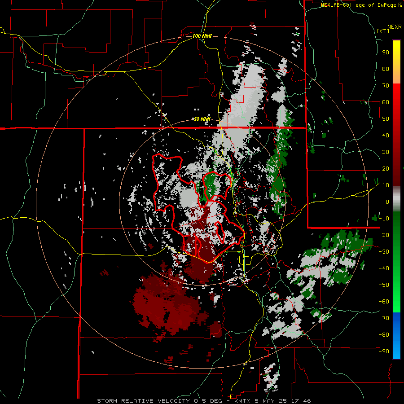Select the -40 value on the velocity scale
404x404 pixels.
384,268
